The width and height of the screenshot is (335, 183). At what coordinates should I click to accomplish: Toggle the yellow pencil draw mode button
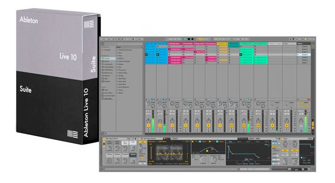tap(201, 39)
